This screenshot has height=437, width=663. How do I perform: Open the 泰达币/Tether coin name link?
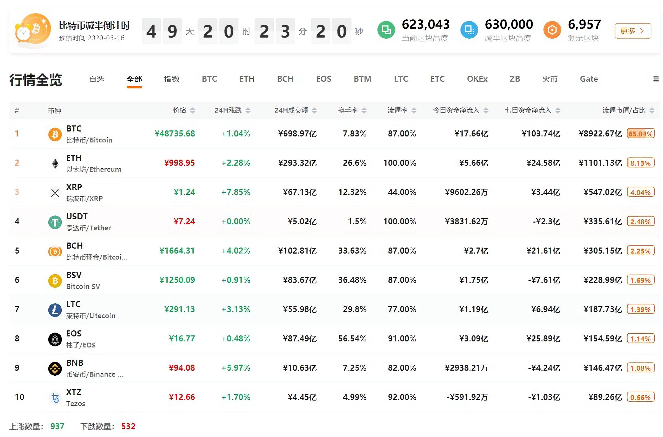tap(88, 228)
